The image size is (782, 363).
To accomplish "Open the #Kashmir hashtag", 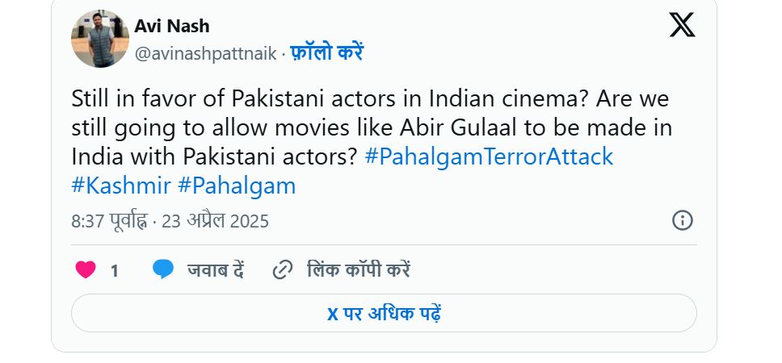I will click(x=121, y=186).
